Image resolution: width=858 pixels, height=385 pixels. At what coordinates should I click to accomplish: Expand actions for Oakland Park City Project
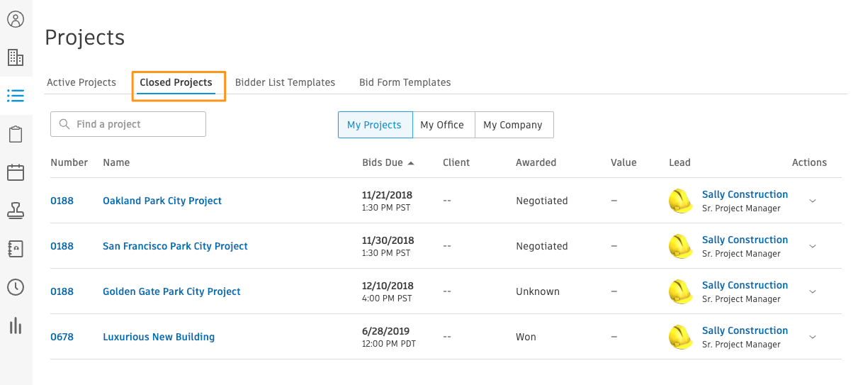(x=813, y=201)
